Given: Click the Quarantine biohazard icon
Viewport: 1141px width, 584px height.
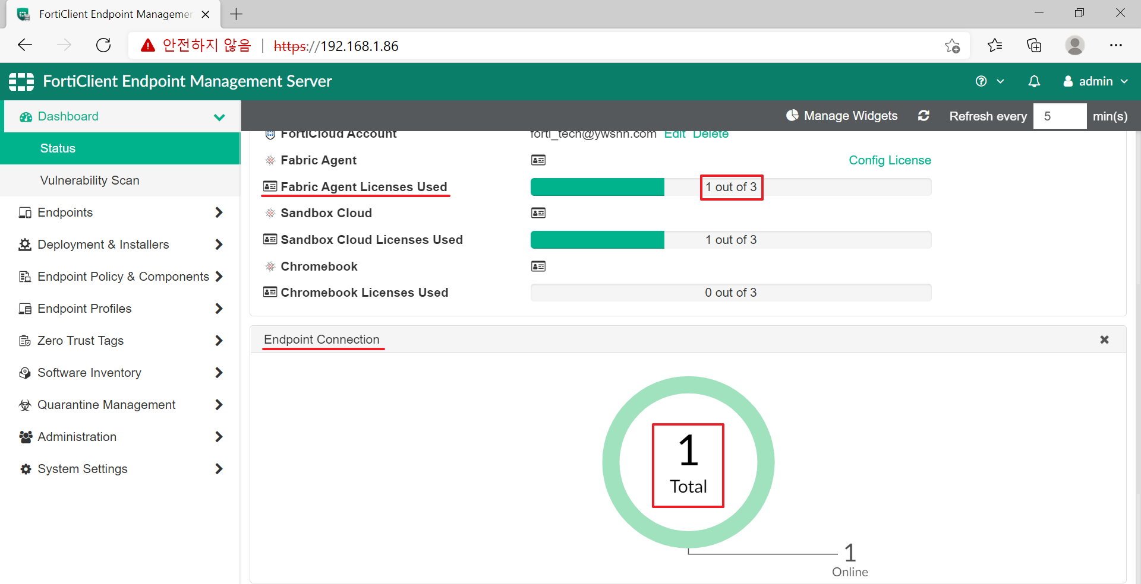Looking at the screenshot, I should 25,405.
